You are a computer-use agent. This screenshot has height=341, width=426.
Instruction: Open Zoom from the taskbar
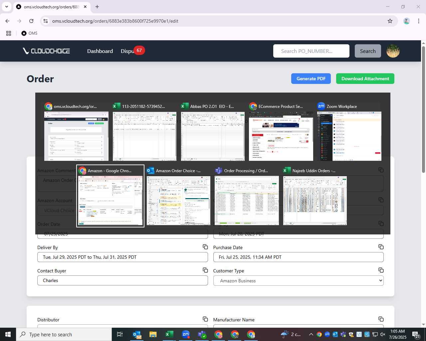click(x=186, y=334)
